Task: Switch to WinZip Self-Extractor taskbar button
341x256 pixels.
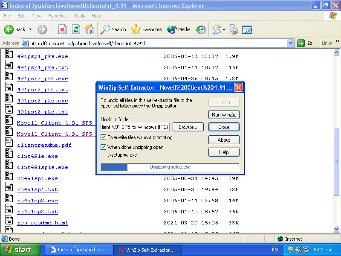Action: click(147, 250)
